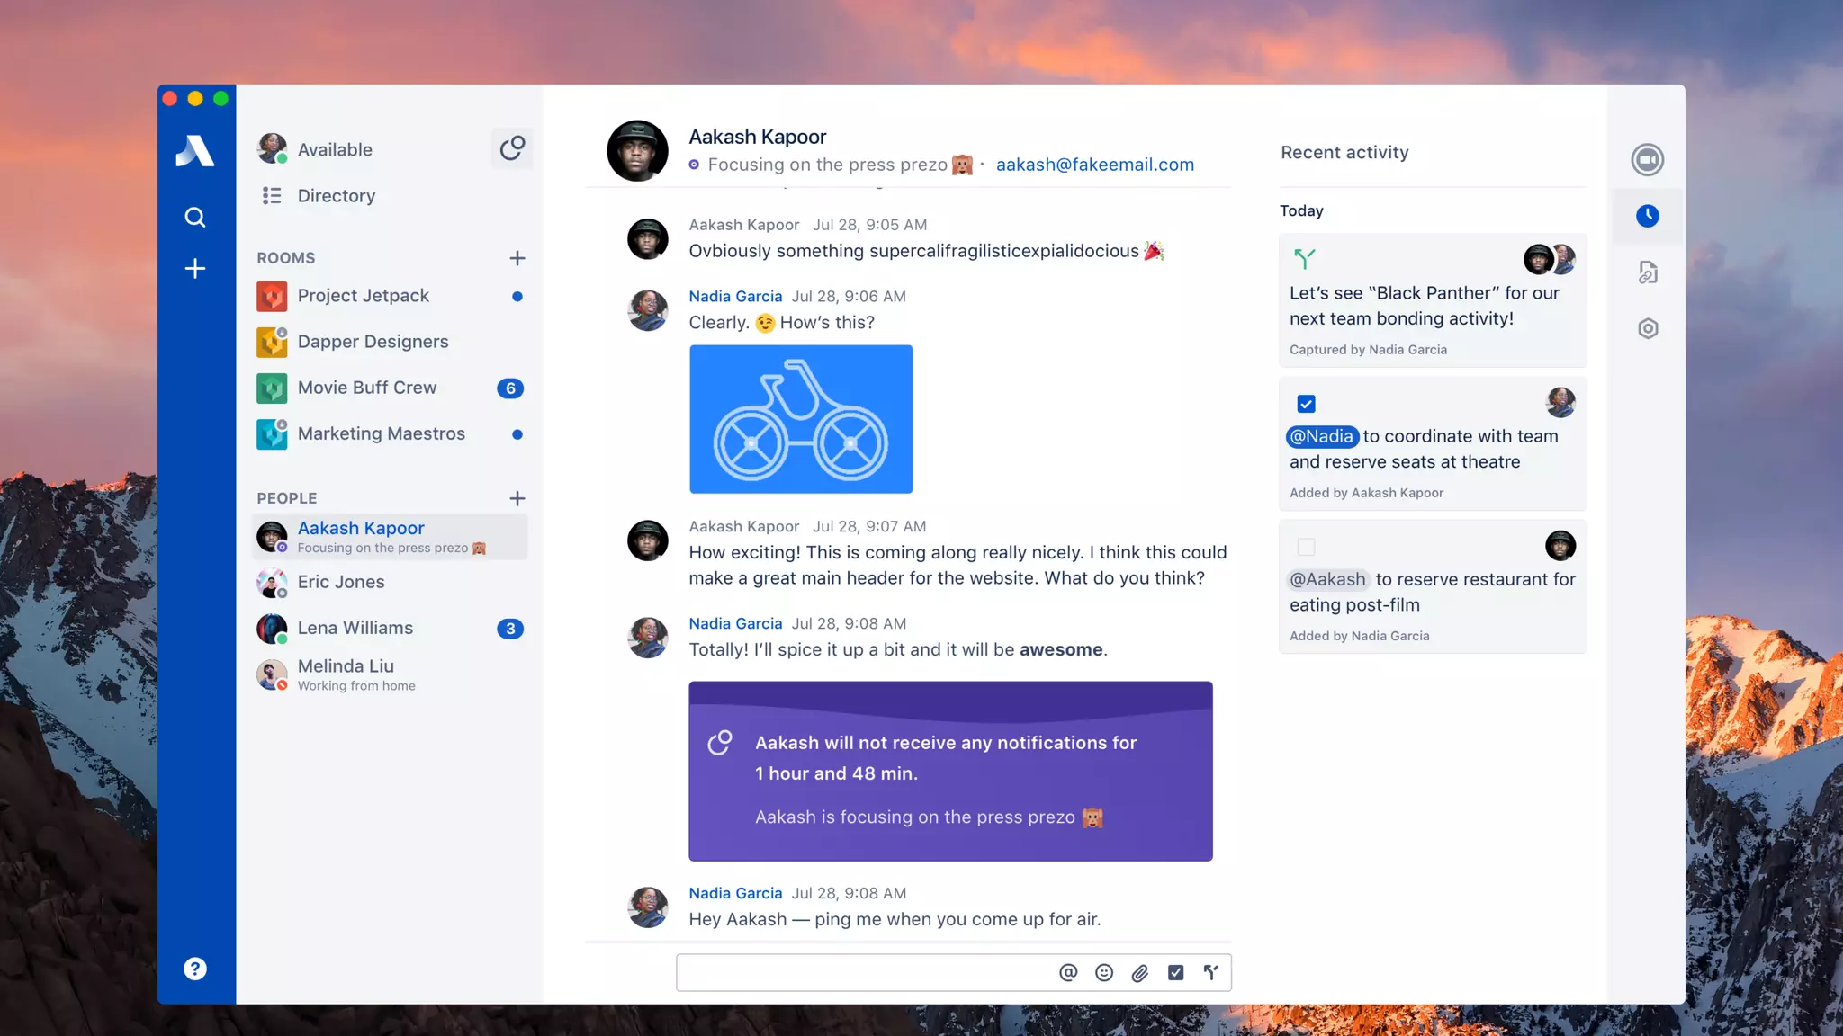Mark message as decision icon

click(1211, 972)
